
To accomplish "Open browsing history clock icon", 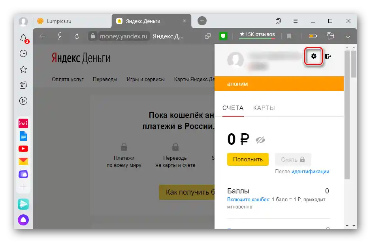I will point(23,53).
